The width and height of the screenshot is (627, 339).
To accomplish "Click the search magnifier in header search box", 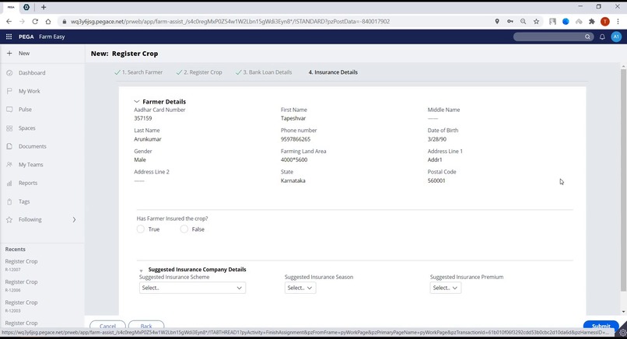I will click(587, 37).
